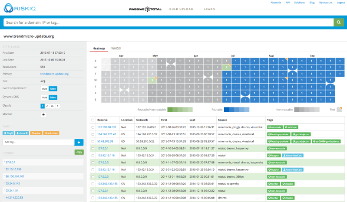Set Dynamic DNS to false

[x=53, y=97]
